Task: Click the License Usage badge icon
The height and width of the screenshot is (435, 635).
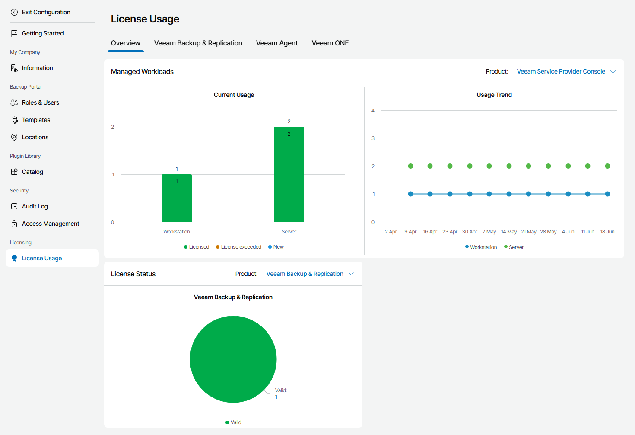Action: [14, 258]
